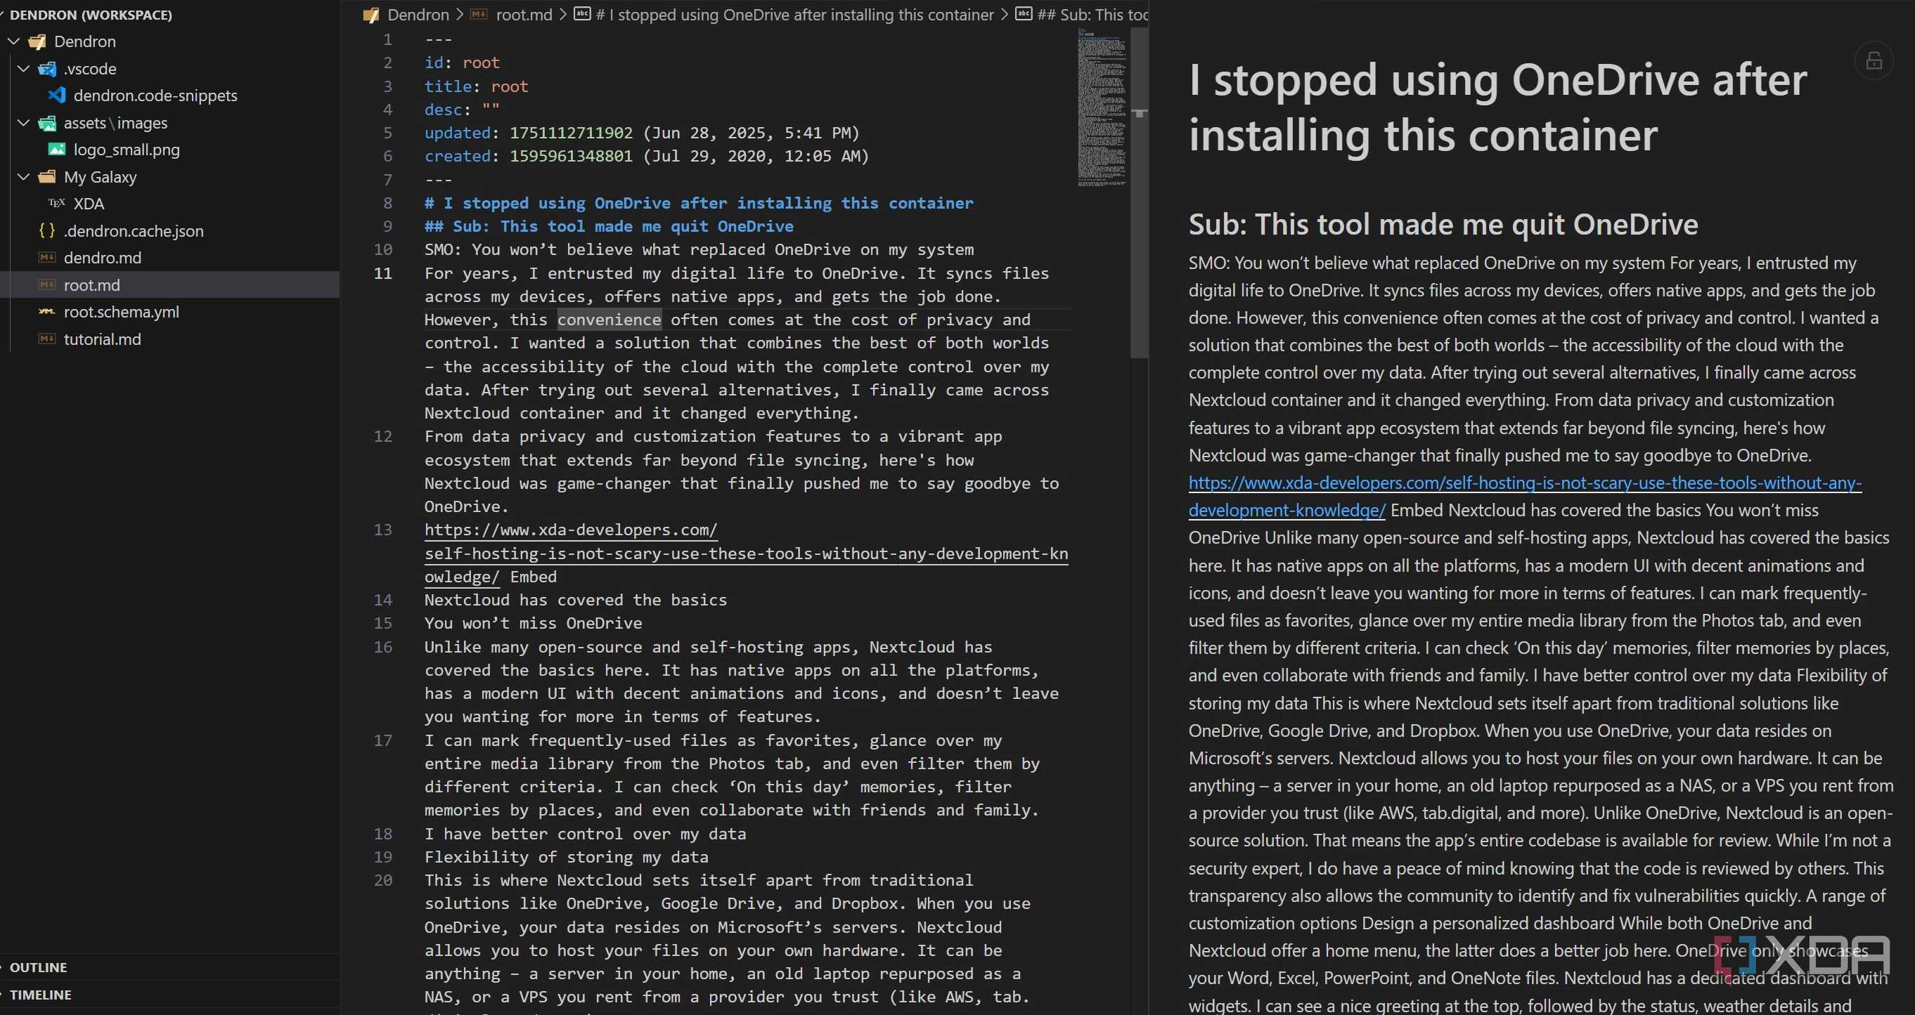Viewport: 1915px width, 1015px height.
Task: Select root.md in the explorer
Action: click(x=169, y=284)
